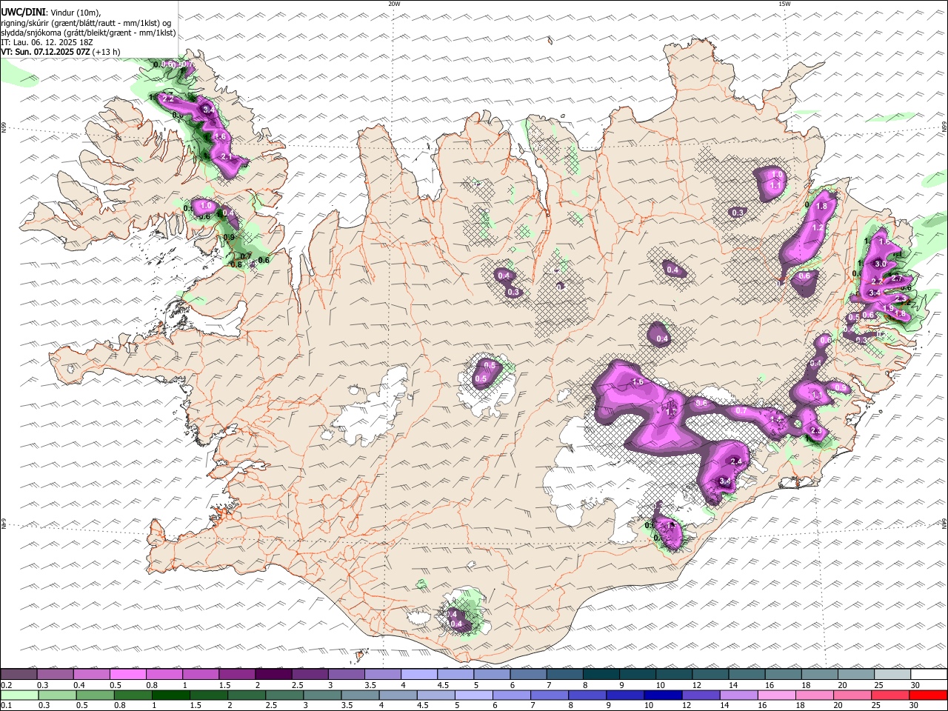Choose the 18 pink swatch in lower legend row
This screenshot has width=948, height=711.
pos(813,695)
